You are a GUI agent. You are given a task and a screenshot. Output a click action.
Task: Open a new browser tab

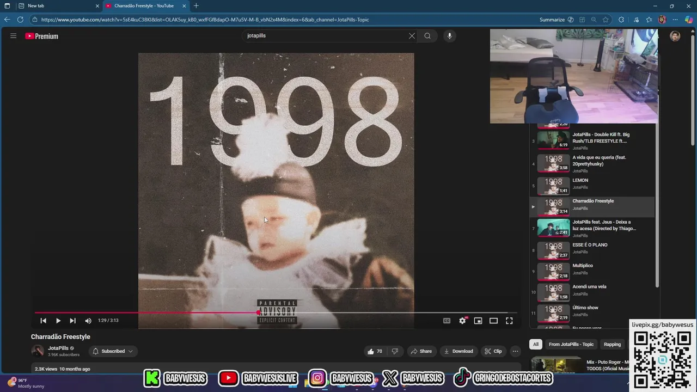point(196,6)
